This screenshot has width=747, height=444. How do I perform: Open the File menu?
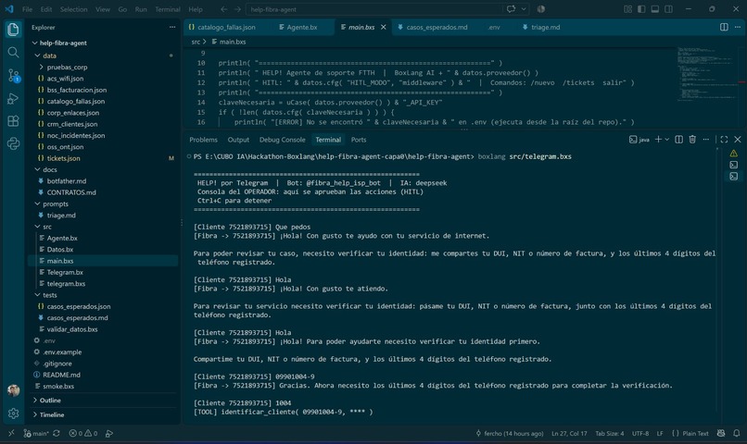pos(27,9)
